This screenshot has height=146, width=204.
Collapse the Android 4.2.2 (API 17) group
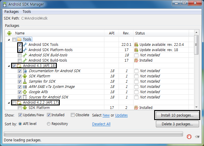coord(9,103)
